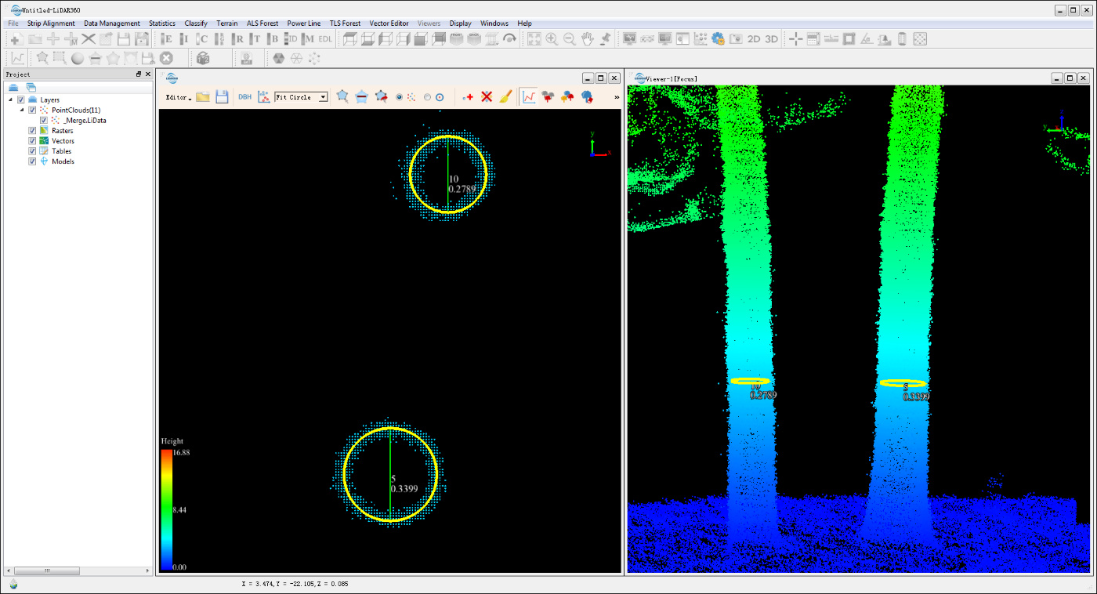Open the ALS Forest menu

[262, 24]
